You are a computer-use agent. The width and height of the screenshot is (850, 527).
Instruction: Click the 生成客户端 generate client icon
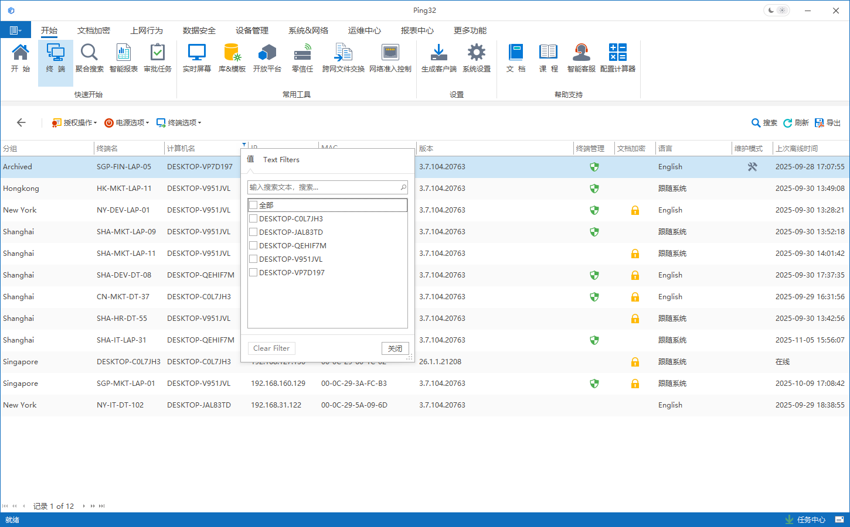[x=438, y=58]
